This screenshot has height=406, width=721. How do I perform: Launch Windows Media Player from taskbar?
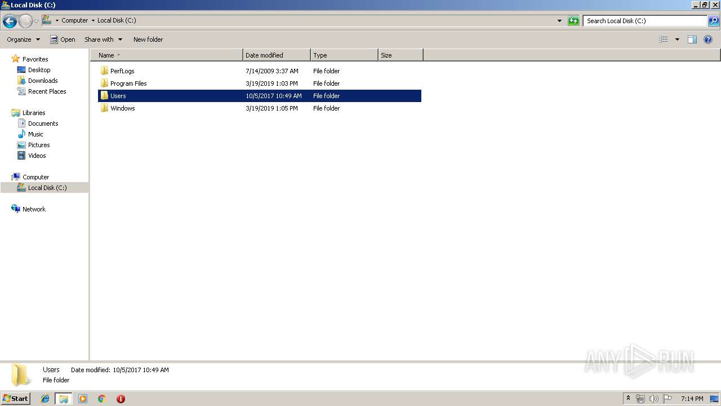[83, 399]
